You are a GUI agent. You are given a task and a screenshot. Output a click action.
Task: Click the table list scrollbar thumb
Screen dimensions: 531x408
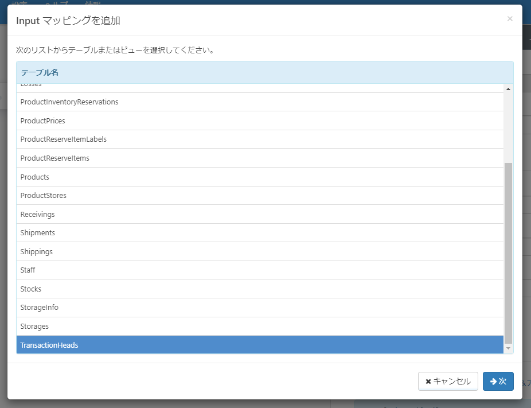pos(508,253)
